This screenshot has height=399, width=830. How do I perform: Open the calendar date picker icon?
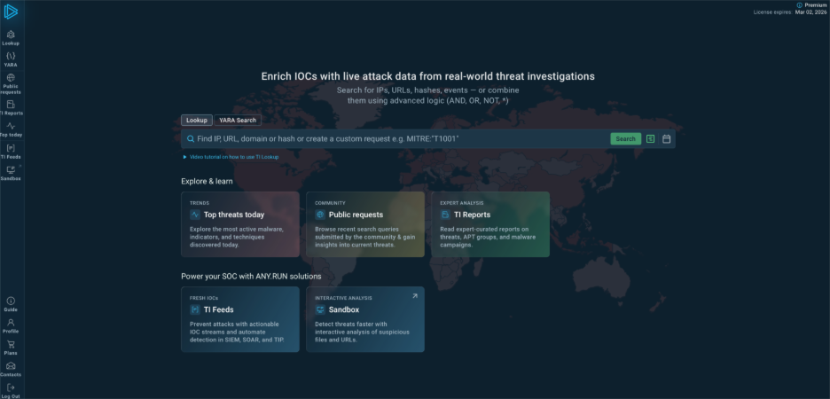[x=667, y=138]
